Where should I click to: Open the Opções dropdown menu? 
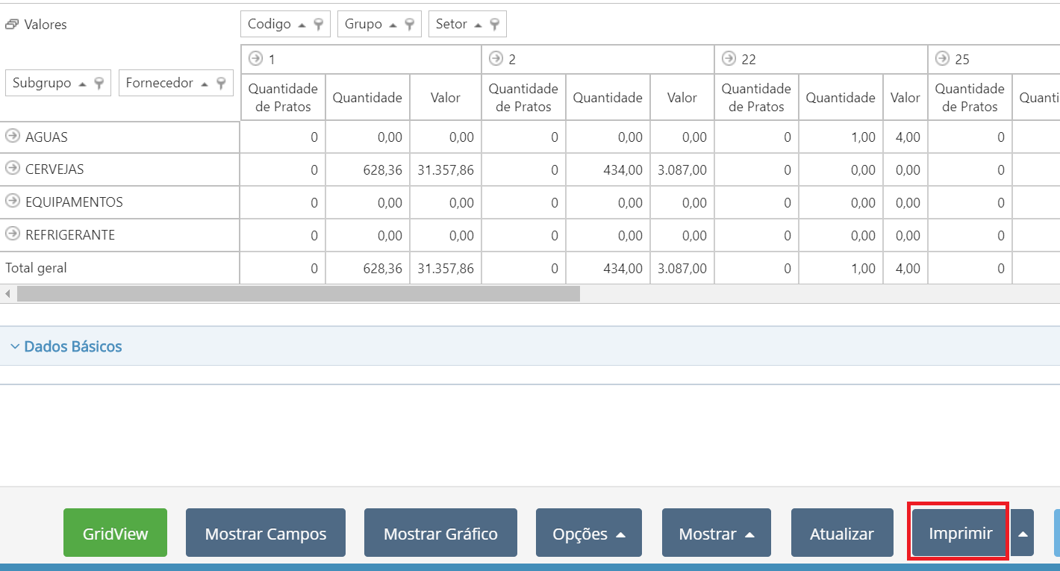pyautogui.click(x=589, y=533)
